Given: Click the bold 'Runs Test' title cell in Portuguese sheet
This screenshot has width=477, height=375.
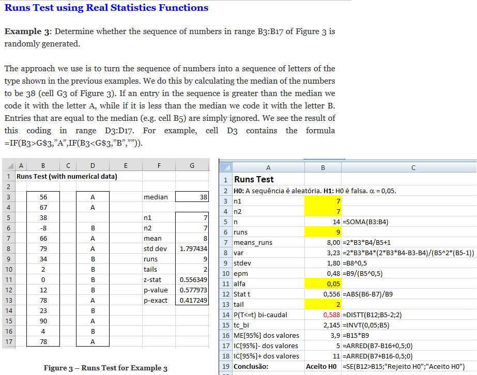Looking at the screenshot, I should (x=268, y=179).
